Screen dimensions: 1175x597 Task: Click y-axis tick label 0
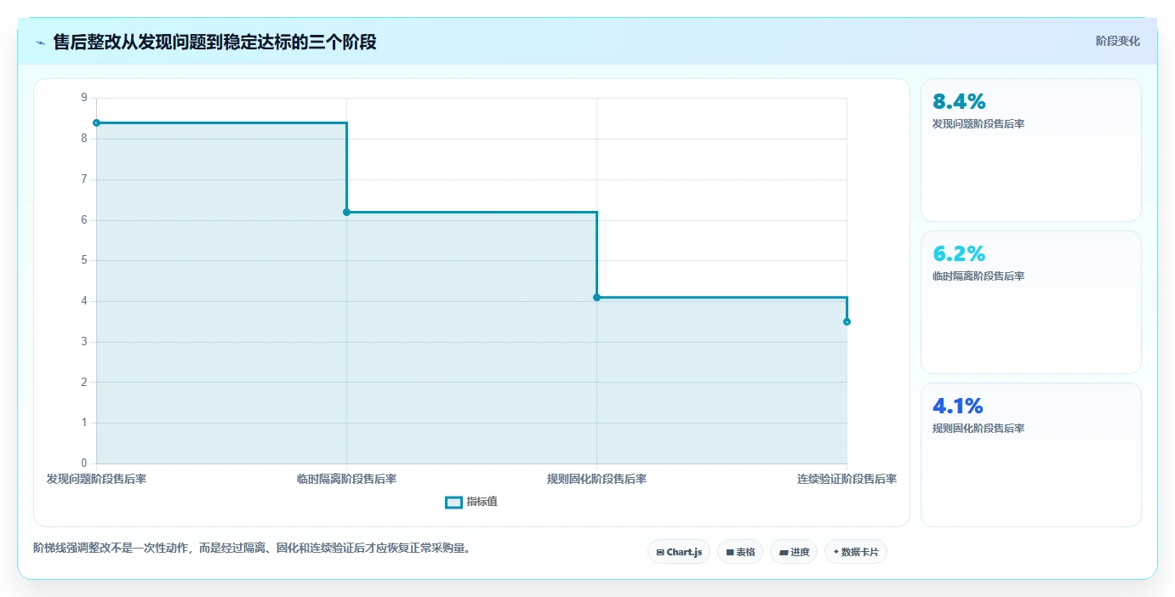click(x=84, y=463)
